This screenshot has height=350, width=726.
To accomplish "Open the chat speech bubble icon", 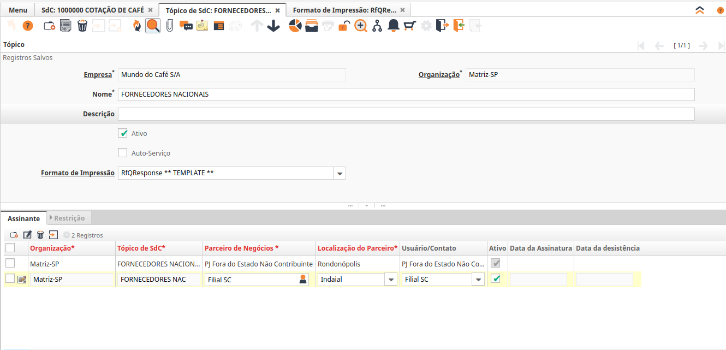I will [x=186, y=26].
